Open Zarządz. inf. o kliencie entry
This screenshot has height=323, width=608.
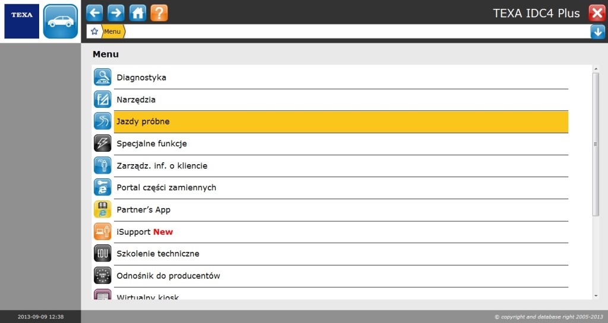pyautogui.click(x=341, y=165)
